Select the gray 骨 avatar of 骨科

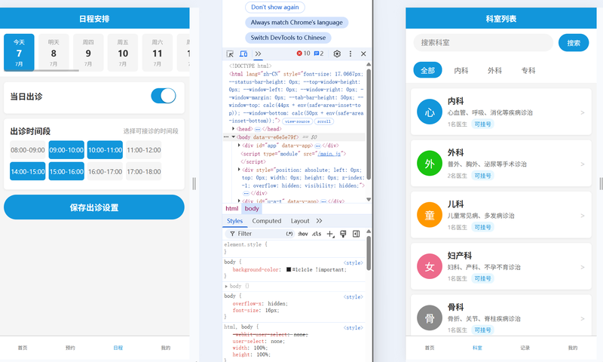430,318
